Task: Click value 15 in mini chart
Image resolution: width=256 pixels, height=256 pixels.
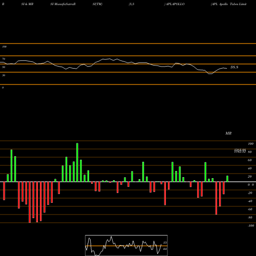Action: (x=165, y=243)
